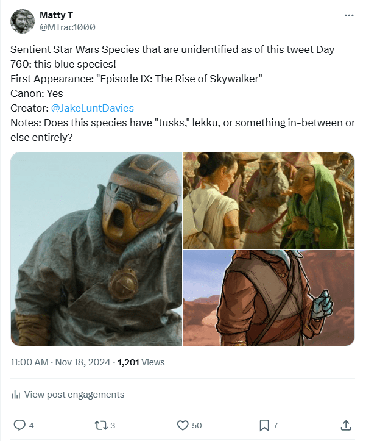Click the @MTrac1000 handle
This screenshot has height=441, width=366.
pyautogui.click(x=67, y=27)
